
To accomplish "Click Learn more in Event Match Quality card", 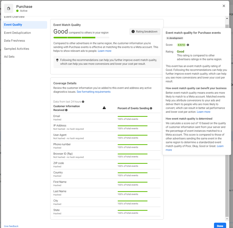I will point(104,51).
